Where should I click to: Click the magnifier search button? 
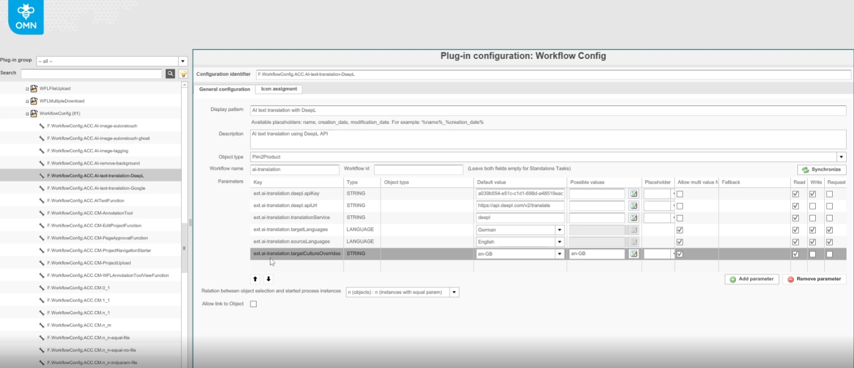(170, 73)
